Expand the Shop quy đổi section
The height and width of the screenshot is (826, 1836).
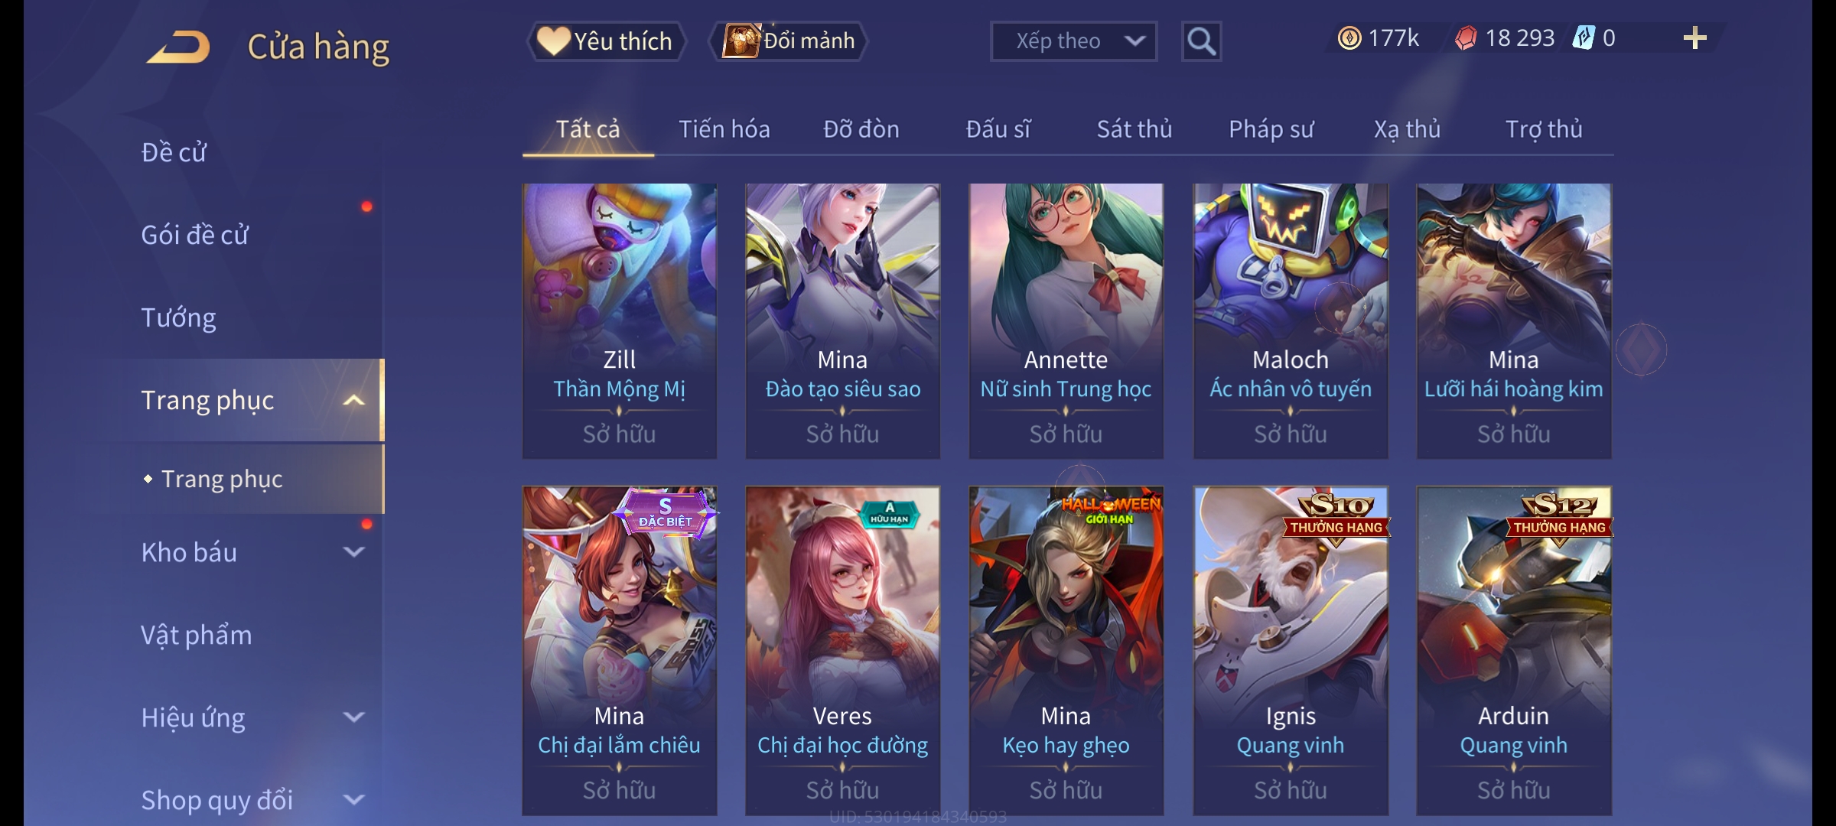pos(353,800)
